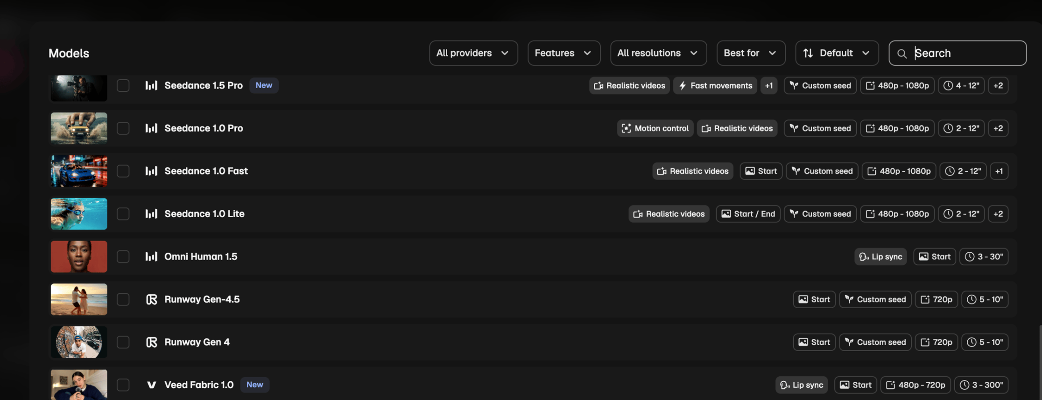This screenshot has height=400, width=1042.
Task: Click Custom seed tag on Runway Gen-4.5
Action: (875, 299)
